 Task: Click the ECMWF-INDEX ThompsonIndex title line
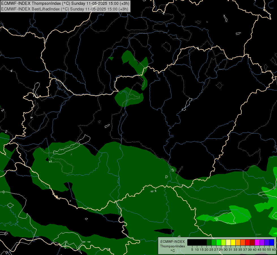tap(65, 3)
